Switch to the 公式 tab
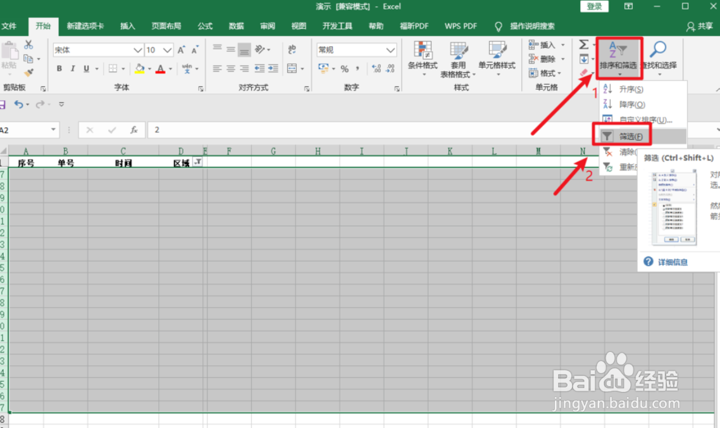The width and height of the screenshot is (720, 428). (x=205, y=26)
